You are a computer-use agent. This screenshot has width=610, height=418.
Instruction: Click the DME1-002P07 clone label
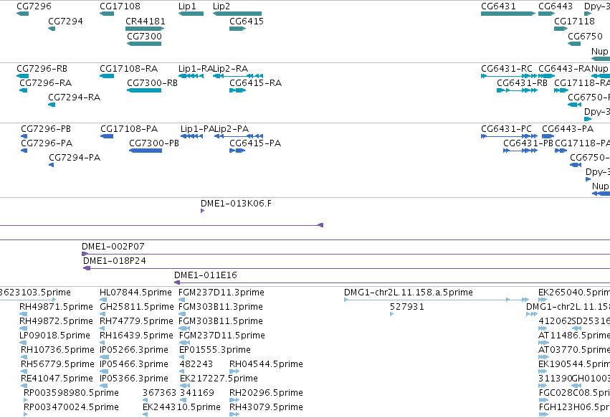click(113, 247)
